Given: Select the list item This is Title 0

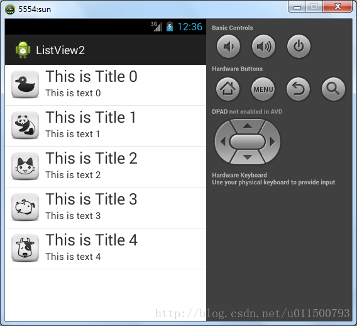Looking at the screenshot, I should tap(106, 85).
